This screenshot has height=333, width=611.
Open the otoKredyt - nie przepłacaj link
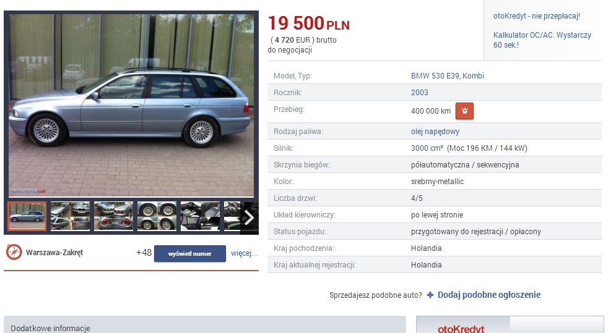coord(537,16)
